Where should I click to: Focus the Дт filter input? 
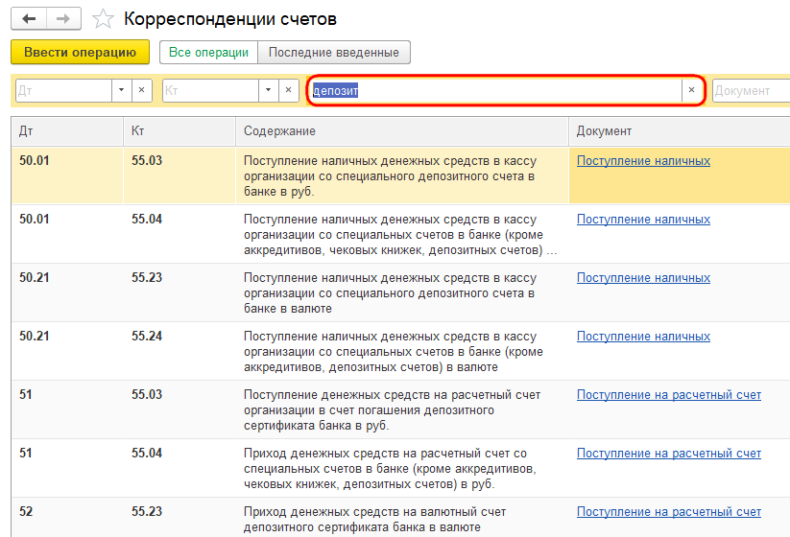pos(64,90)
